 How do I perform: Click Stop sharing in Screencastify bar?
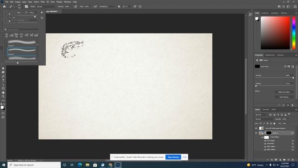coord(173,157)
